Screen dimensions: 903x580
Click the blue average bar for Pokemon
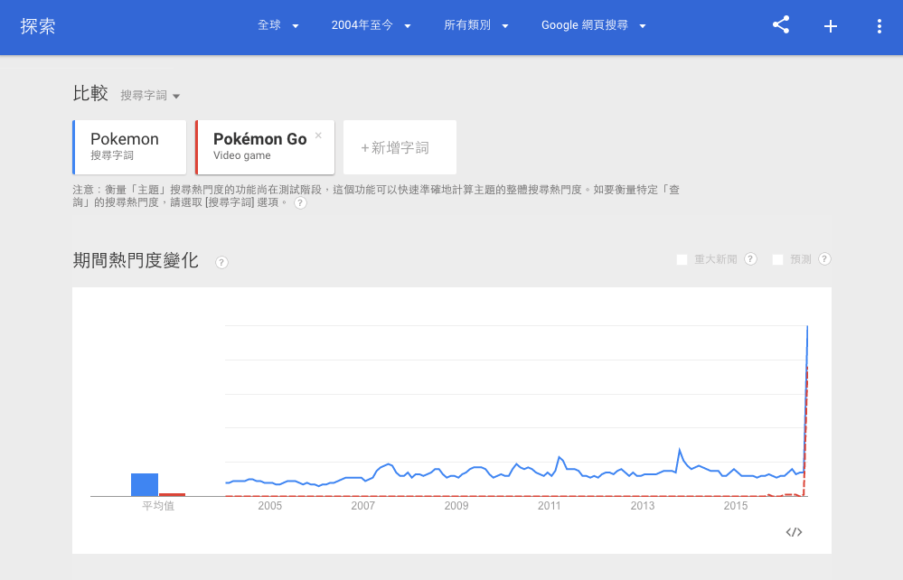tap(145, 484)
